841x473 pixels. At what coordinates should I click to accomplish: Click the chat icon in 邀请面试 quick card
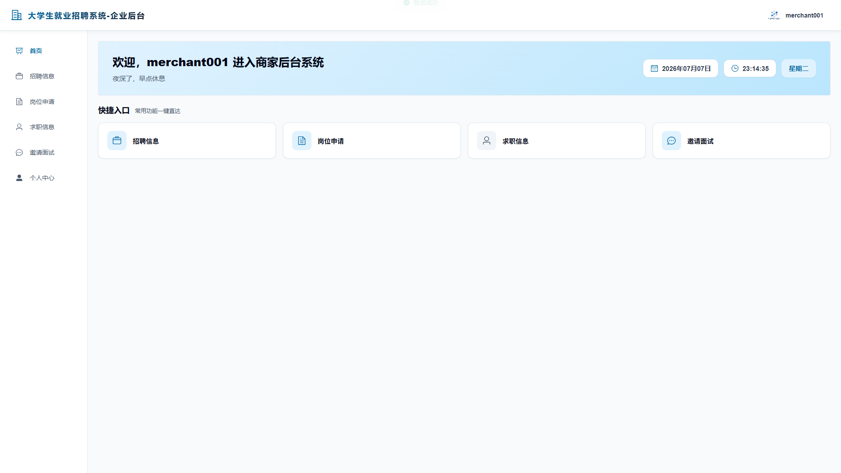point(671,141)
